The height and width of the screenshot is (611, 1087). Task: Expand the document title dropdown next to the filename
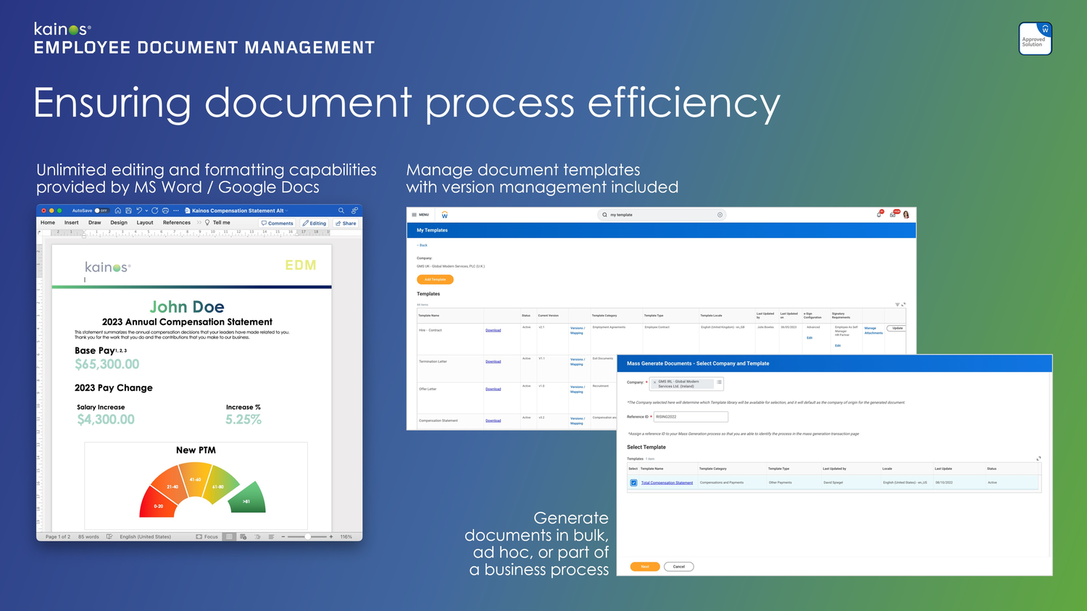(x=287, y=210)
